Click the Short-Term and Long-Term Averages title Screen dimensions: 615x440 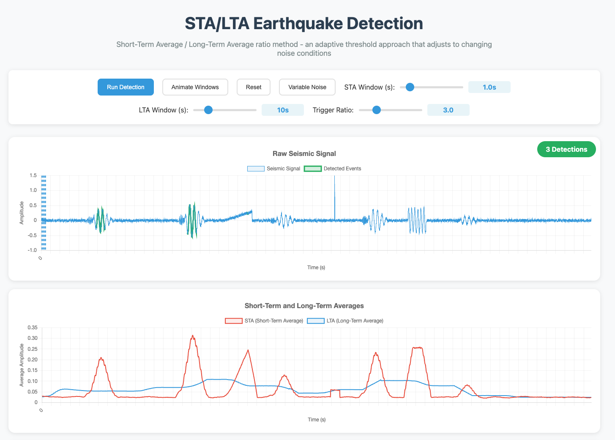click(x=304, y=306)
